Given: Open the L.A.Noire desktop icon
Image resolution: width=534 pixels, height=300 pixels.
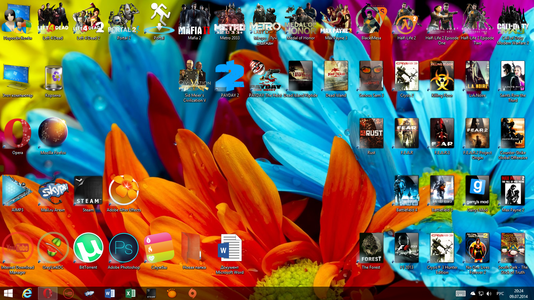Looking at the screenshot, I should tap(478, 76).
